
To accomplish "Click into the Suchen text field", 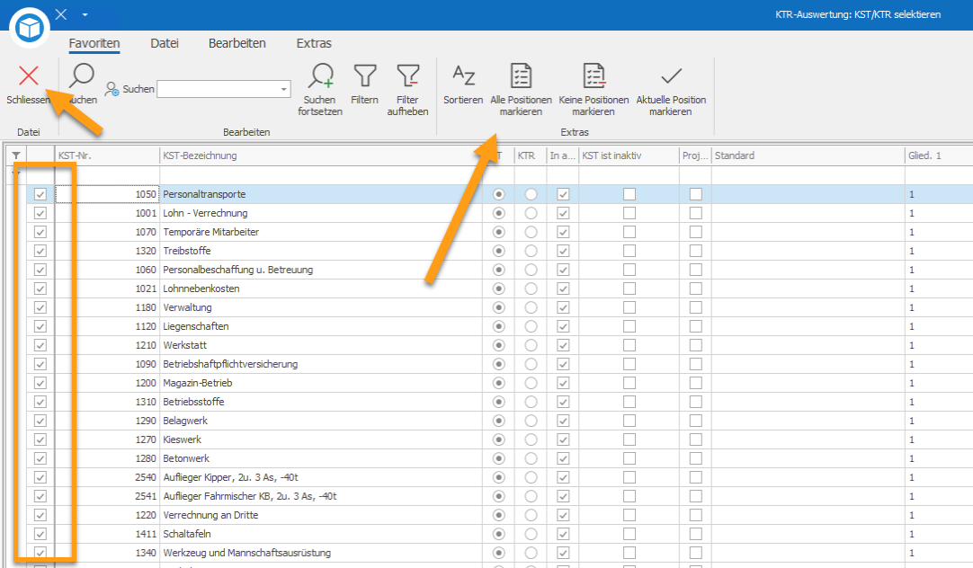I will (218, 89).
